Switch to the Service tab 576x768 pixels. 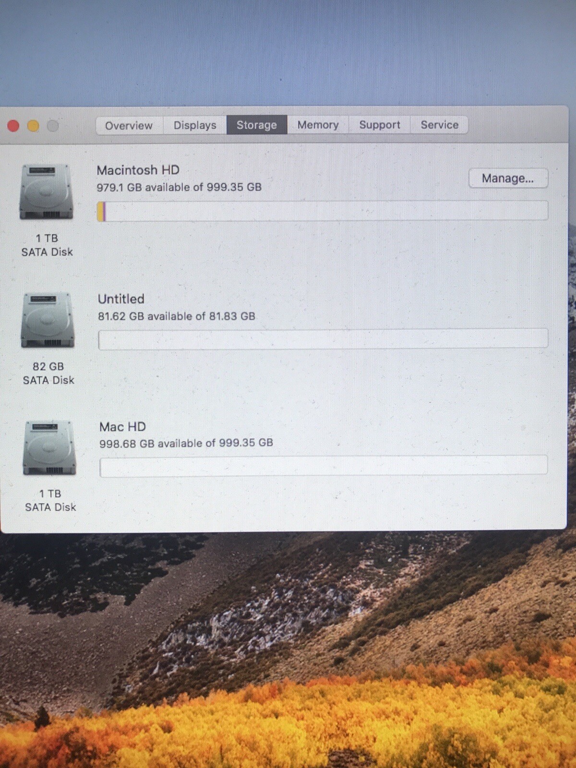[x=439, y=125]
